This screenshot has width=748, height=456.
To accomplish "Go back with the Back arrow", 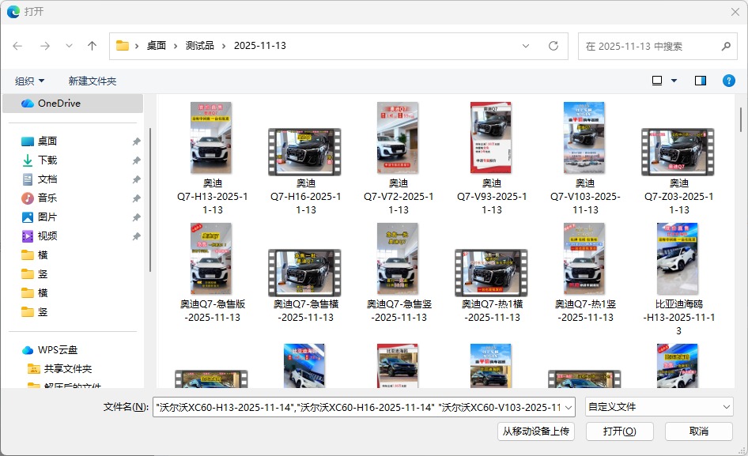I will tap(17, 46).
